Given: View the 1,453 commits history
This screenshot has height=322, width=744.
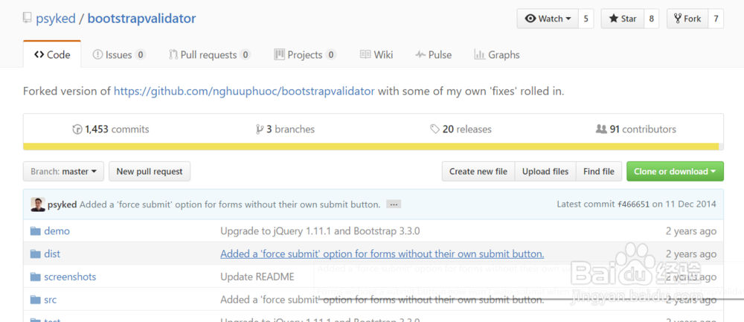Looking at the screenshot, I should tap(111, 129).
